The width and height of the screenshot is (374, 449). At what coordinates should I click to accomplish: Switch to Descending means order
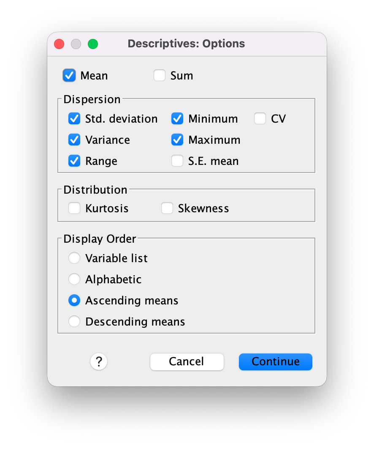point(74,322)
